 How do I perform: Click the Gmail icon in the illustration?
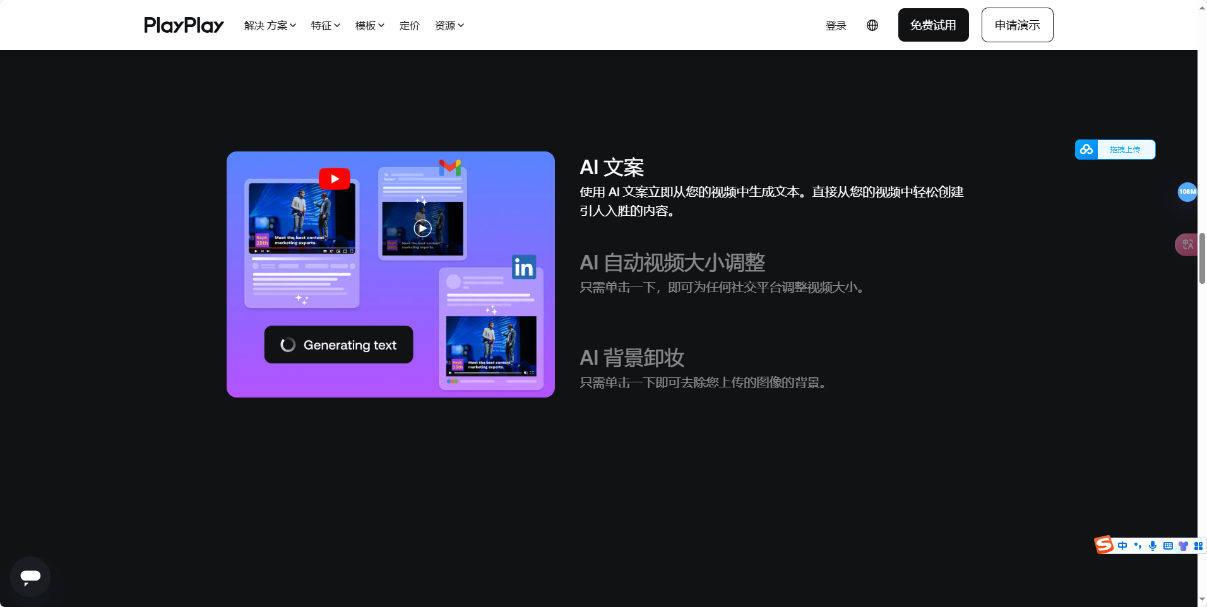coord(450,167)
